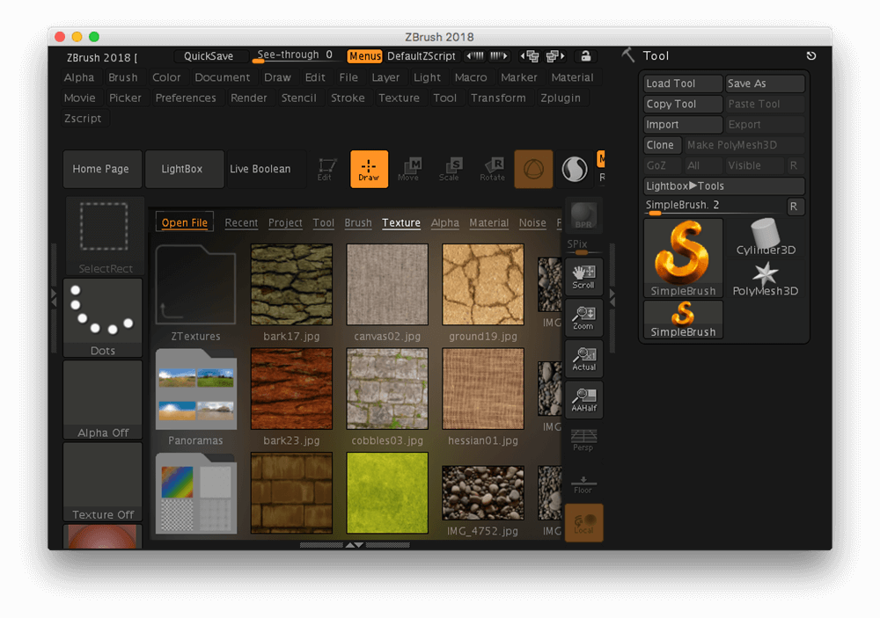Open the Alpha Off selector
880x618 pixels.
coord(103,400)
